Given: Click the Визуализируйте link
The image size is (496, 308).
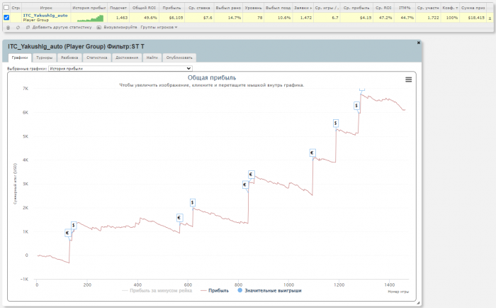Looking at the screenshot, I should coord(120,28).
